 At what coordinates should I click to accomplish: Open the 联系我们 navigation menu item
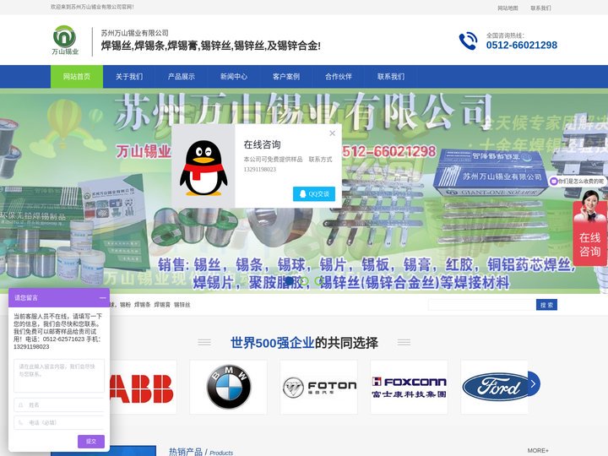click(x=391, y=77)
